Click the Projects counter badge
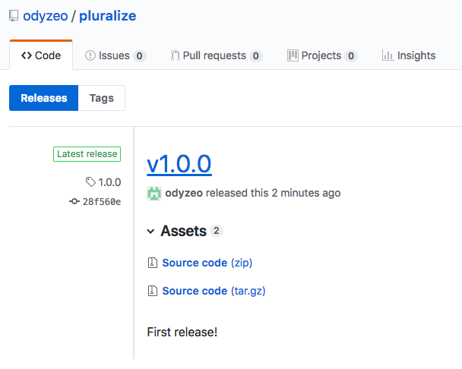The height and width of the screenshot is (369, 462). click(x=351, y=55)
